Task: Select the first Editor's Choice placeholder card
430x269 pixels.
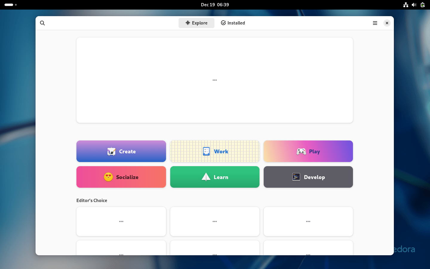Action: [121, 221]
